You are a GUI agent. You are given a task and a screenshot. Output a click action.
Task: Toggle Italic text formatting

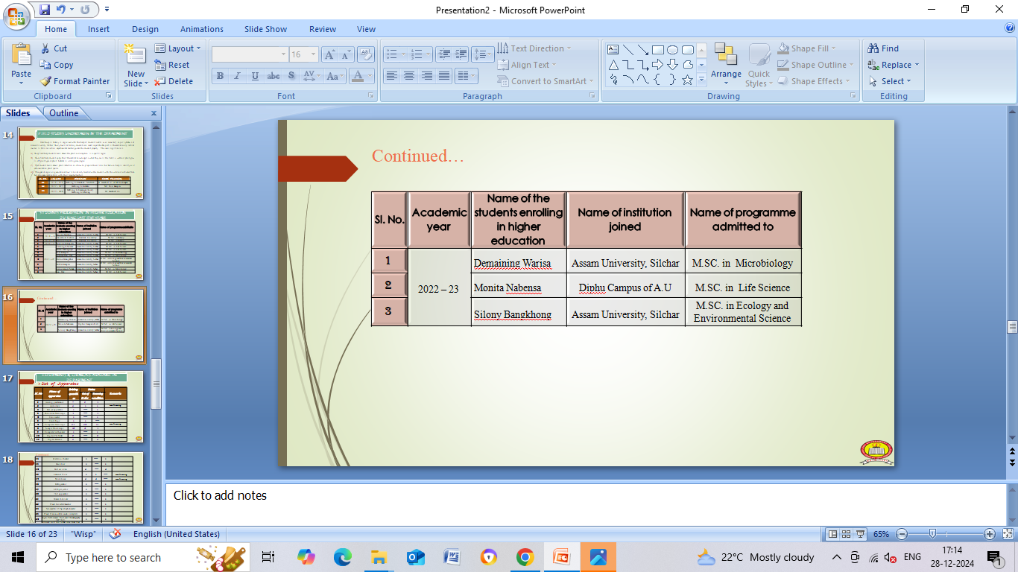pyautogui.click(x=238, y=76)
